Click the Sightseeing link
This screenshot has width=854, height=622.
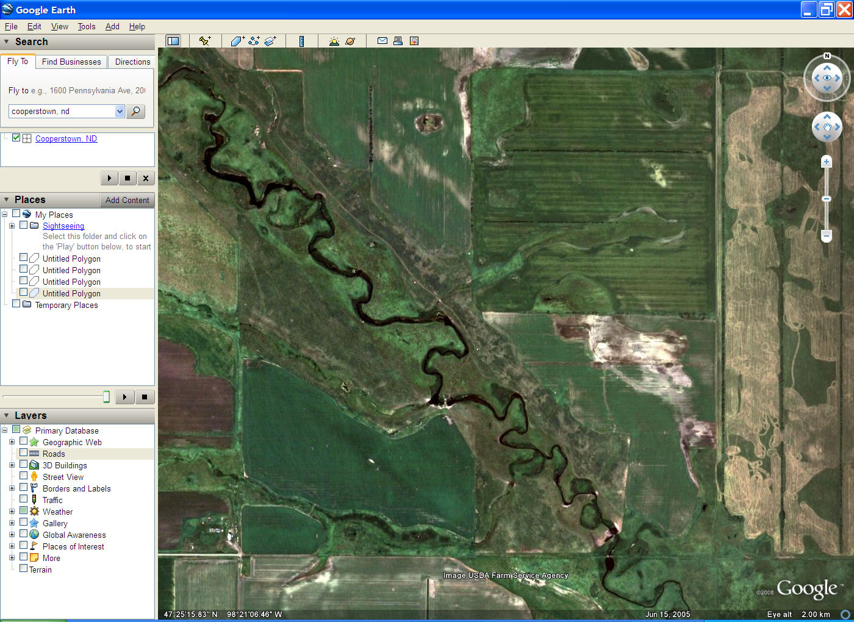point(63,226)
